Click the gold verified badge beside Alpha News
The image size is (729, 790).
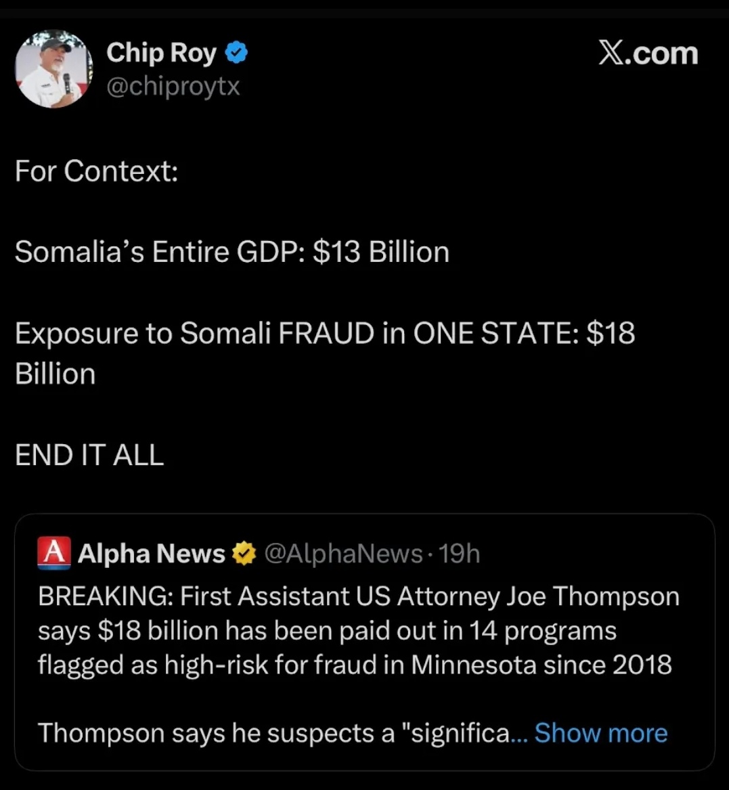pyautogui.click(x=244, y=554)
